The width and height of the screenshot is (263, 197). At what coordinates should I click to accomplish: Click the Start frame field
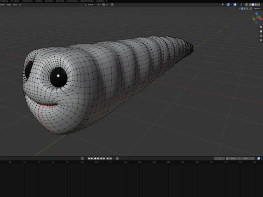click(x=236, y=158)
